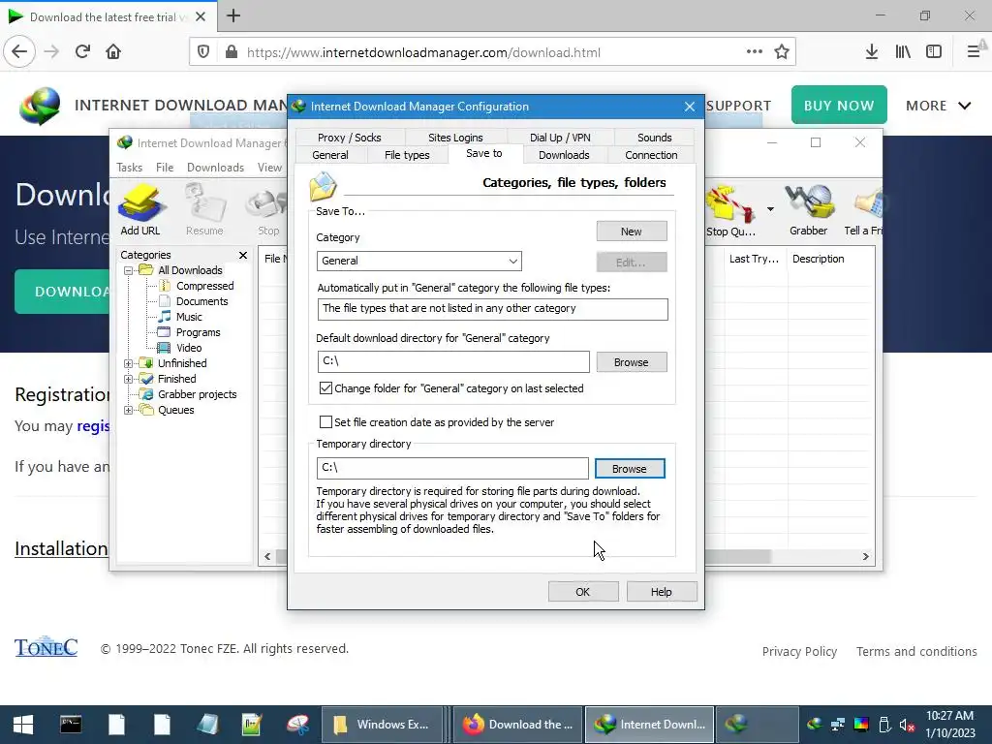992x744 pixels.
Task: Click Browse for temporary directory
Action: coord(630,469)
